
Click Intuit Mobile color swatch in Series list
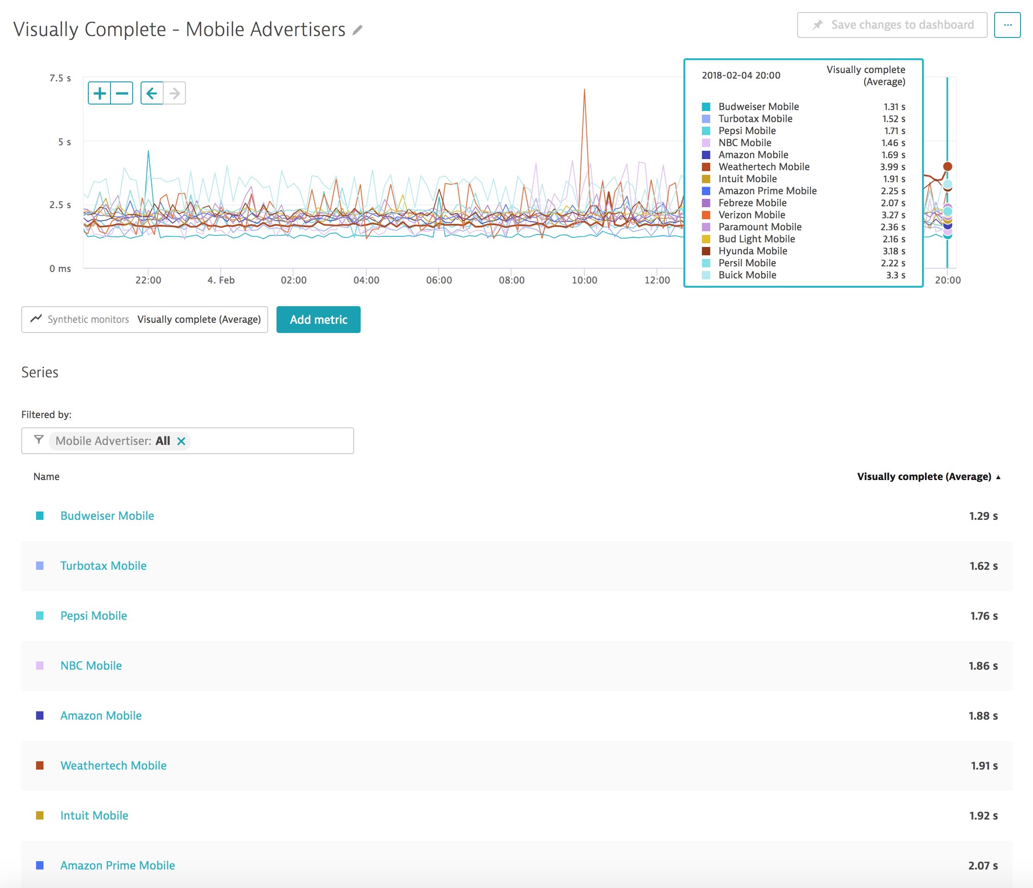(x=40, y=815)
